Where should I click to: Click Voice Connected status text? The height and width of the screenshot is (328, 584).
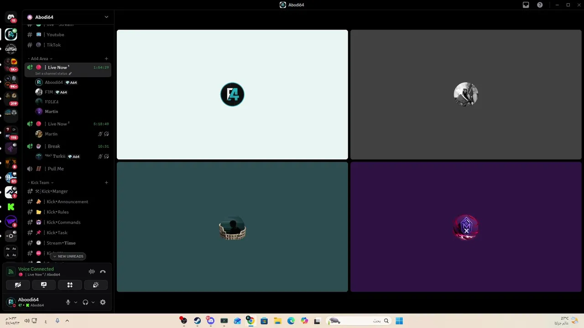36,269
